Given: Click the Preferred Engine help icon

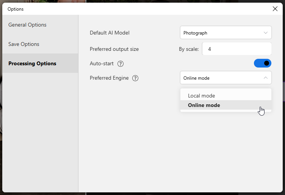Looking at the screenshot, I should (x=135, y=78).
